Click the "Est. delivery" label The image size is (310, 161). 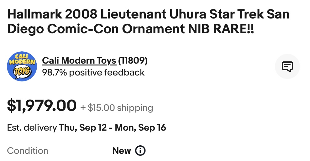[x=32, y=128]
